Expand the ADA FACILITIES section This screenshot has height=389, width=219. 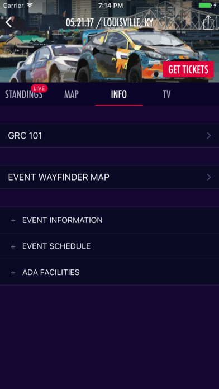(109, 272)
